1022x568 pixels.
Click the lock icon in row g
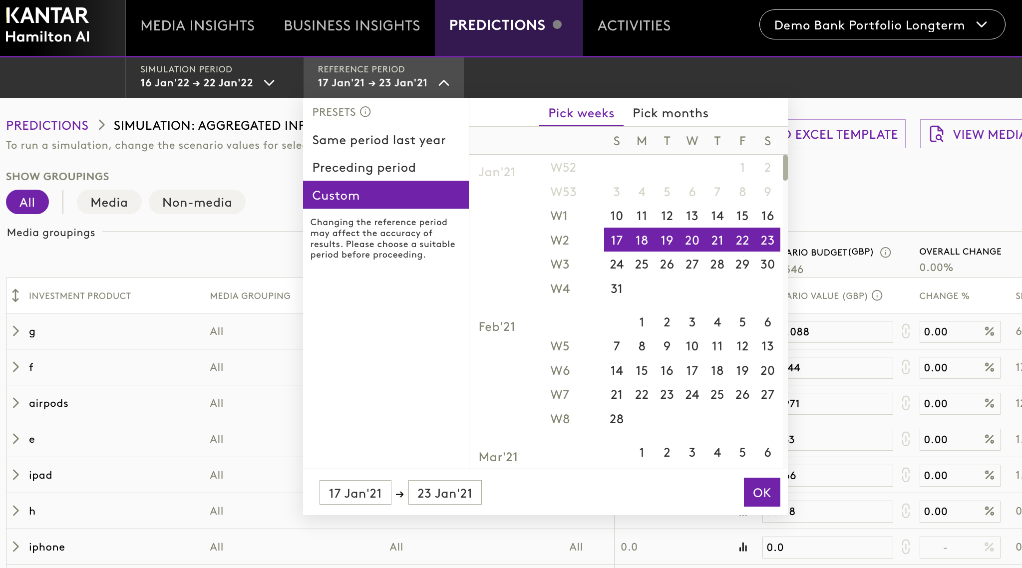[906, 331]
